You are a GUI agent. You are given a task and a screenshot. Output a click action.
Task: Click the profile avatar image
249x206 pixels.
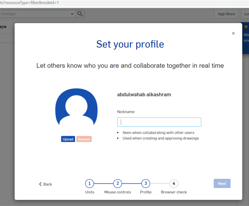[x=76, y=107]
